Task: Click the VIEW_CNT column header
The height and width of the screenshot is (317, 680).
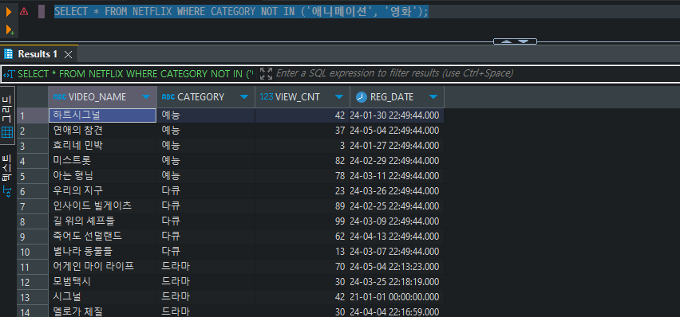Action: point(302,97)
